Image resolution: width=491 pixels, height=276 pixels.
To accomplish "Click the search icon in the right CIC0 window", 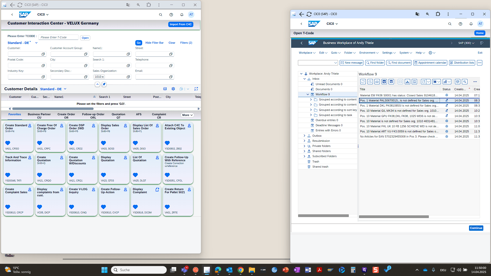I will (450, 24).
